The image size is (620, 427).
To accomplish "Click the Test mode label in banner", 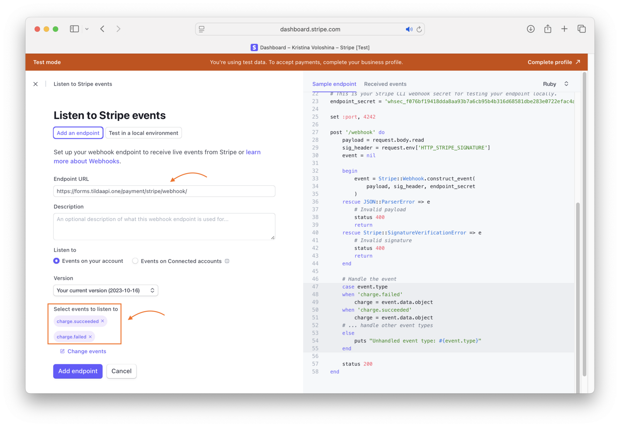I will [x=47, y=62].
